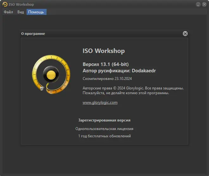Open the Вид menu
This screenshot has height=176, width=209.
click(x=21, y=12)
